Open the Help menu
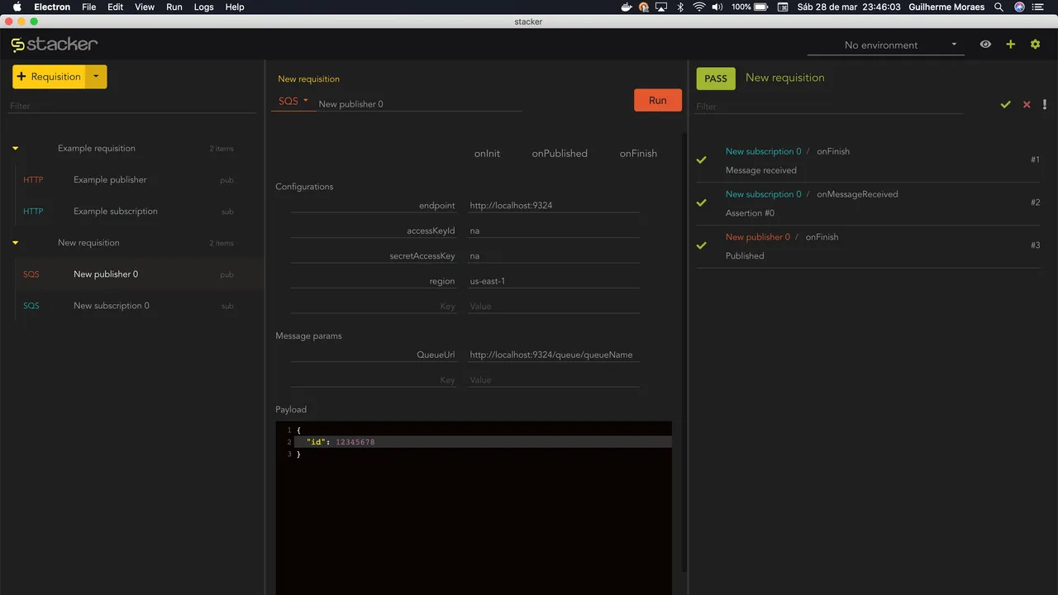The width and height of the screenshot is (1058, 595). tap(235, 7)
